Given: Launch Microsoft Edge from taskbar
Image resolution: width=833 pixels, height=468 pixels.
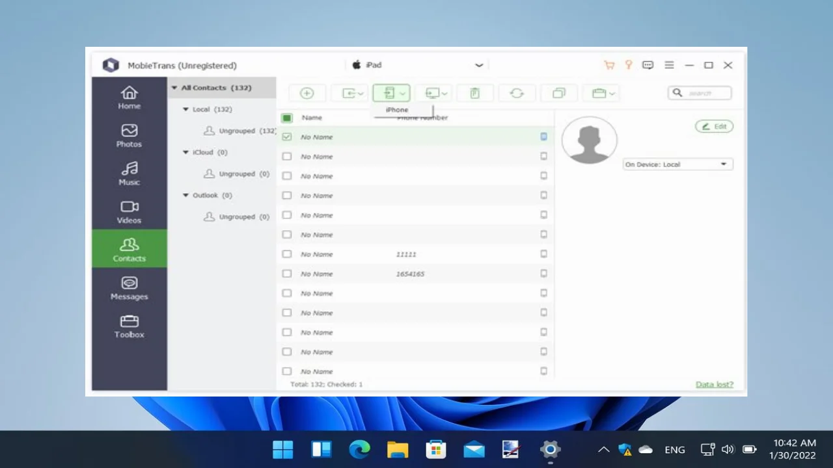Looking at the screenshot, I should coord(359,449).
